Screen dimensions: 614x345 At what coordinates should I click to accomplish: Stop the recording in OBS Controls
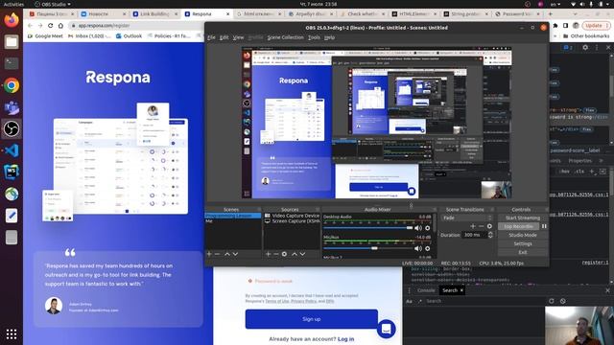tap(518, 226)
